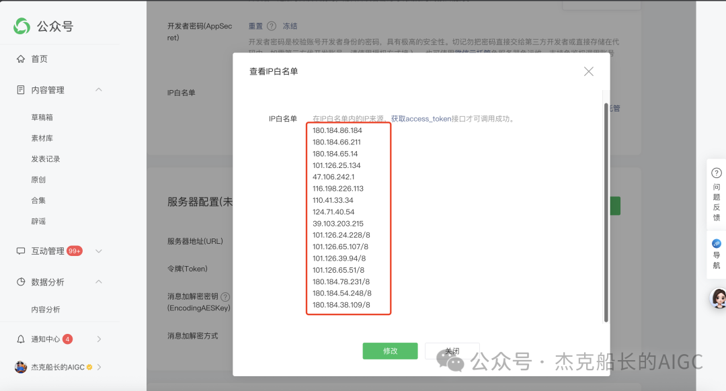Select IP entry 110.41.33.34
This screenshot has width=726, height=391.
(x=333, y=200)
